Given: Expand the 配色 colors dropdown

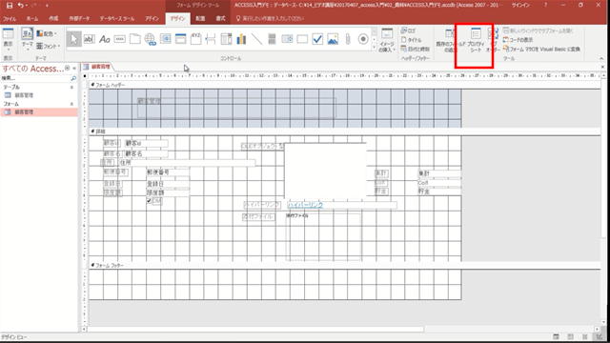Looking at the screenshot, I should tap(47, 34).
